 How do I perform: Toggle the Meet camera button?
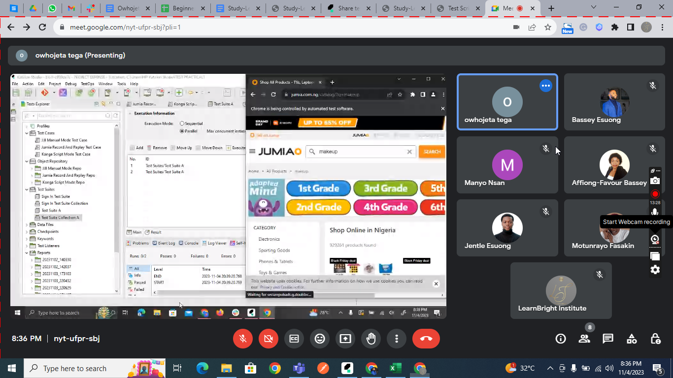coord(269,339)
